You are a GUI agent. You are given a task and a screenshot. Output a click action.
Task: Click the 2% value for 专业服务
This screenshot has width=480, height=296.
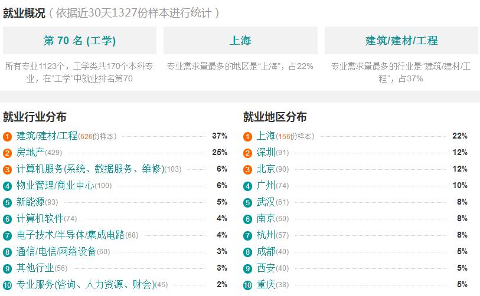tap(222, 285)
